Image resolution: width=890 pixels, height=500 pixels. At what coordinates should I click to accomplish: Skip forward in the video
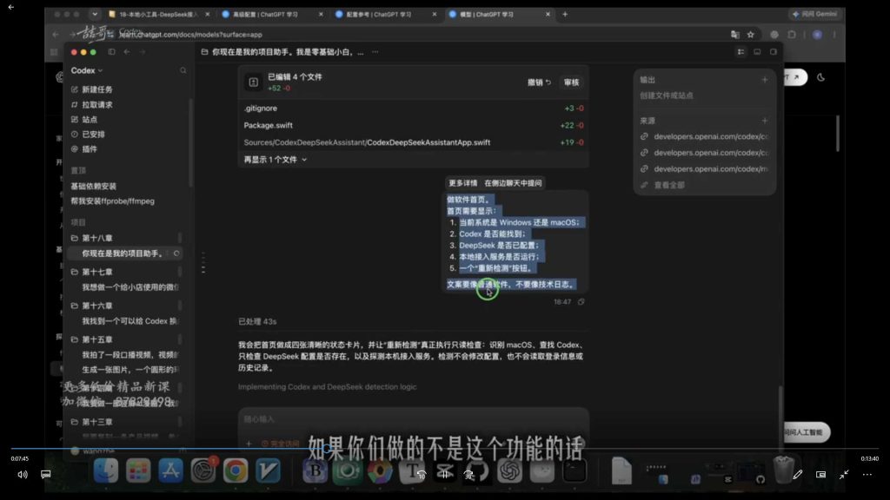coord(468,475)
